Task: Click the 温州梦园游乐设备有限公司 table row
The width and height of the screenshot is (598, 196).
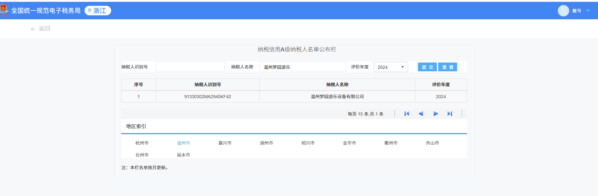Action: pyautogui.click(x=337, y=97)
